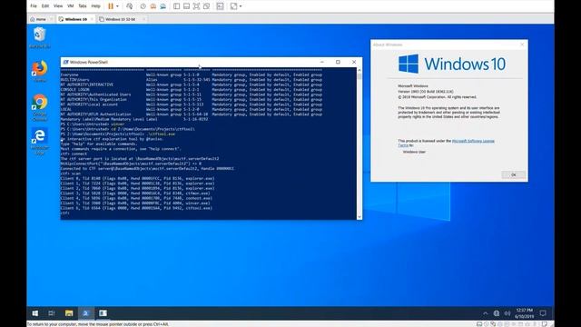Open the VMware console view icon
Viewport: 581px width, 327px height.
220,6
